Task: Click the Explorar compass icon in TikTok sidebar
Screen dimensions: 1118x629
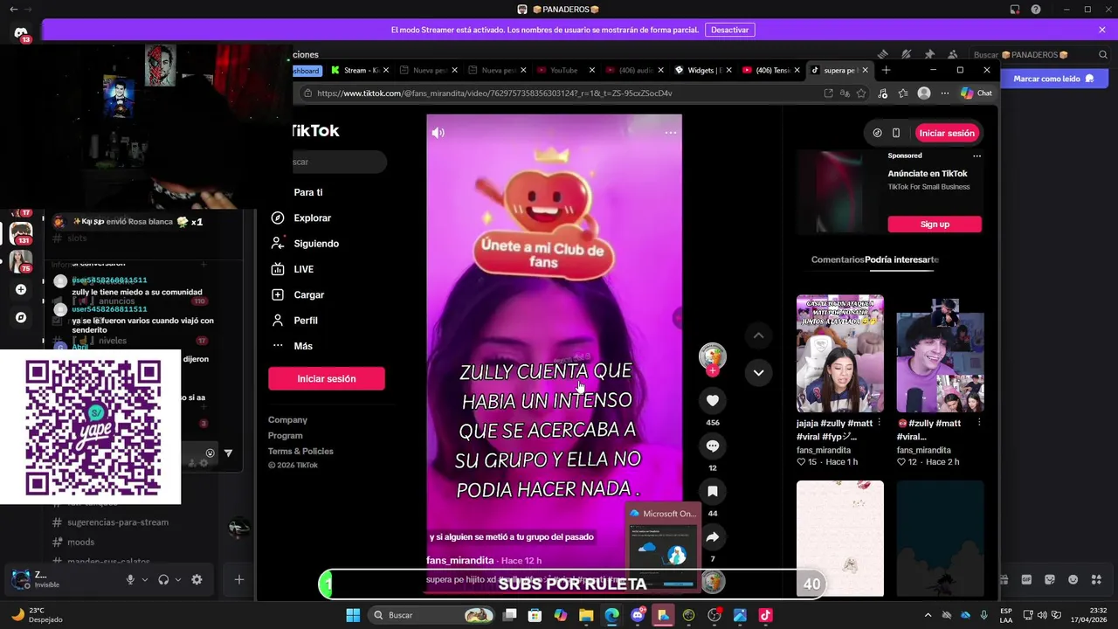Action: [x=278, y=218]
